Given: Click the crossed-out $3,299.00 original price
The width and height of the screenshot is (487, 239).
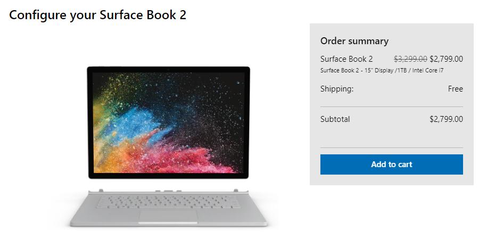Looking at the screenshot, I should [410, 59].
